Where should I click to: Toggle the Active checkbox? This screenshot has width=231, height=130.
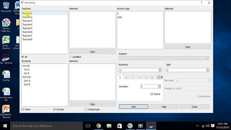(152, 94)
